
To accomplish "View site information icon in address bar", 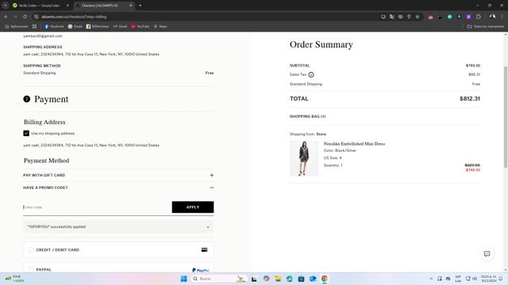I will point(37,17).
